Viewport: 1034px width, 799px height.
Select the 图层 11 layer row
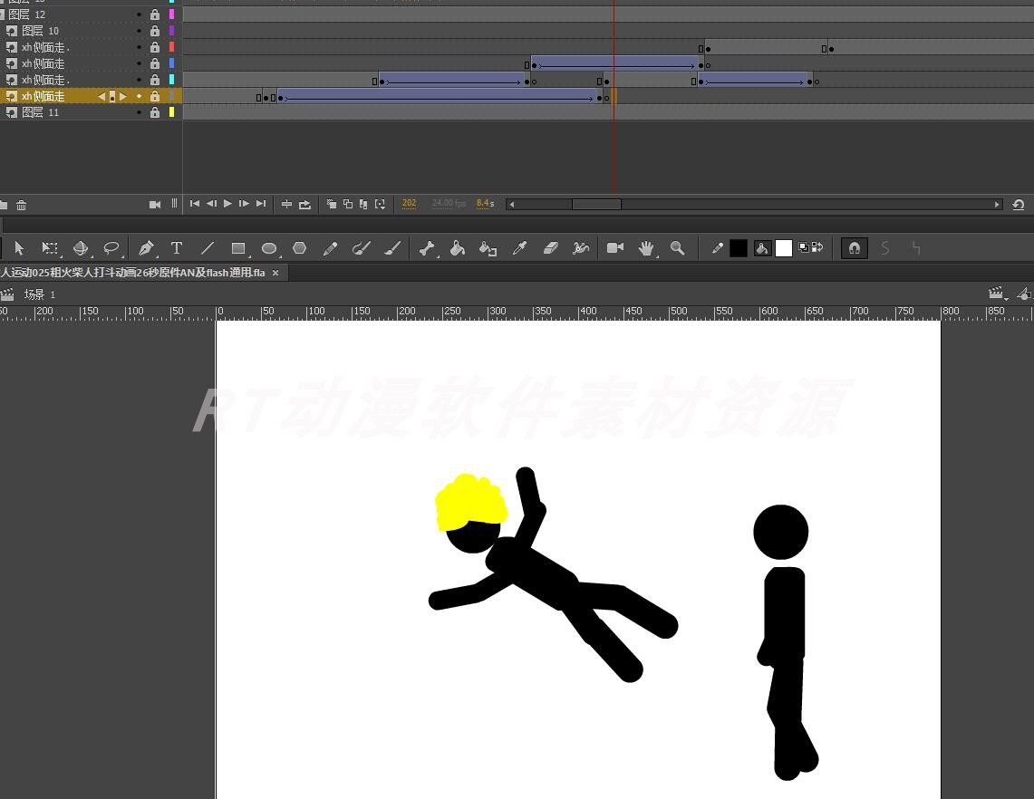coord(91,112)
